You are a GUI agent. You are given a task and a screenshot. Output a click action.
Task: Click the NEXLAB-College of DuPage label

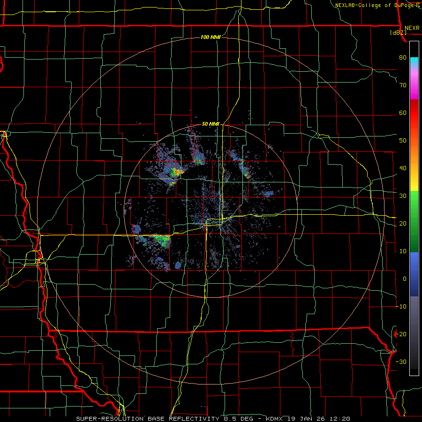(x=377, y=5)
